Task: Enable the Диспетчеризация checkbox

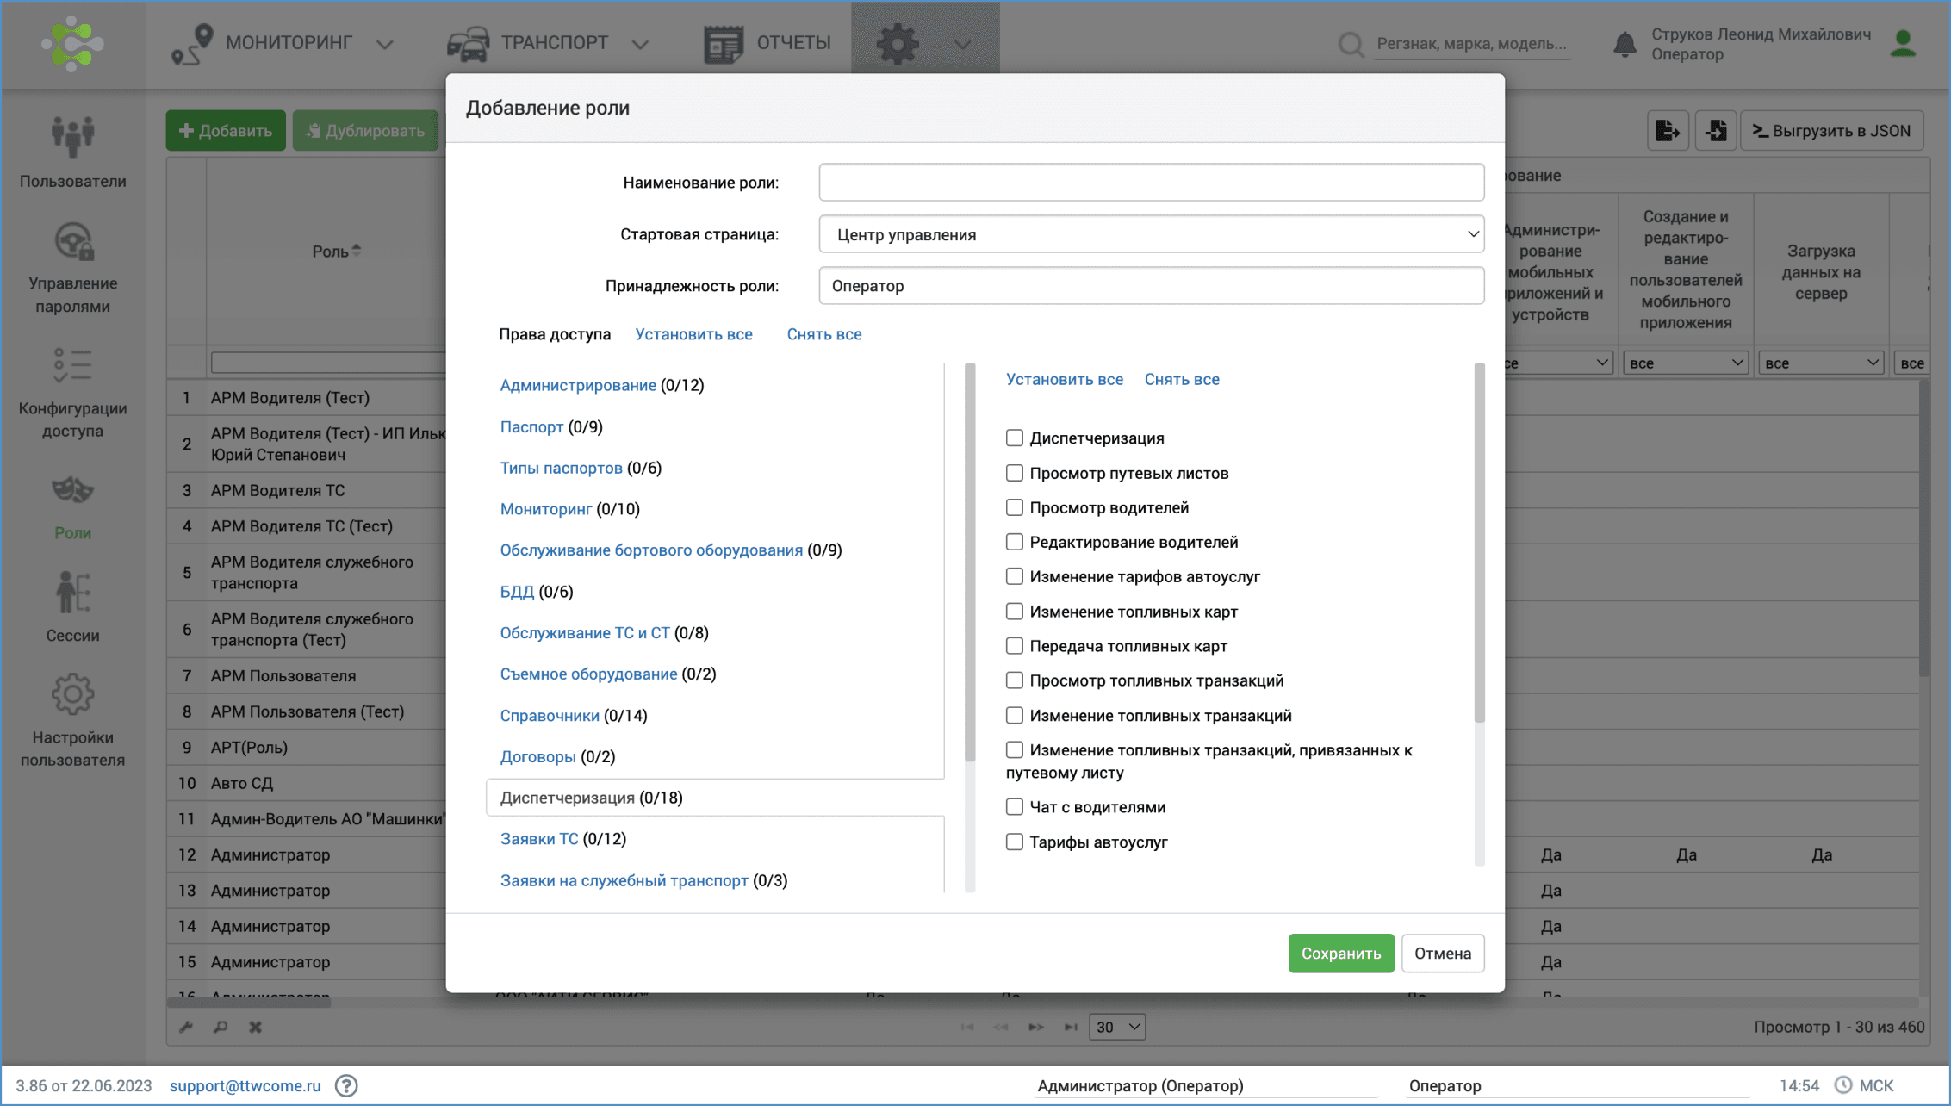Action: [x=1014, y=438]
